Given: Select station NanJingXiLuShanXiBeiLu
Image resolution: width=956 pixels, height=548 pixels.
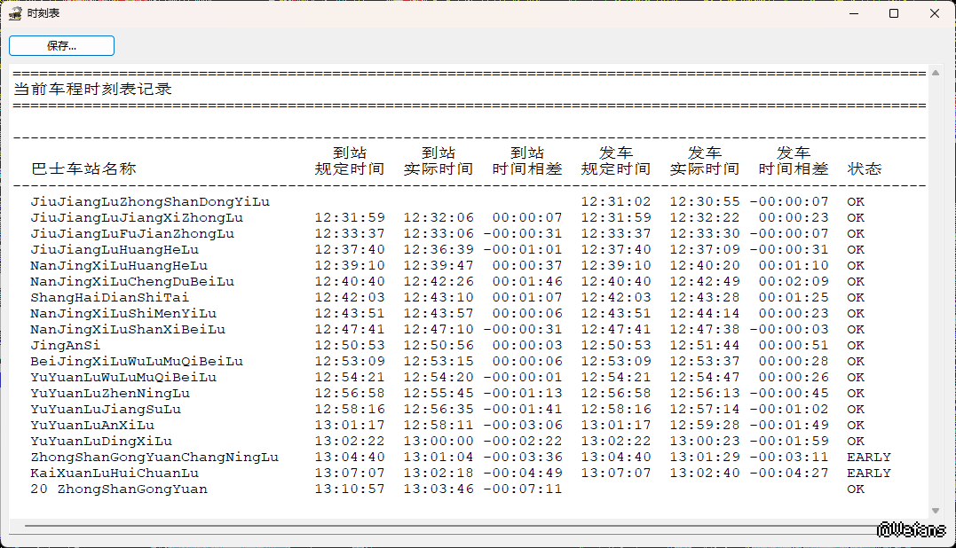Looking at the screenshot, I should tap(128, 329).
